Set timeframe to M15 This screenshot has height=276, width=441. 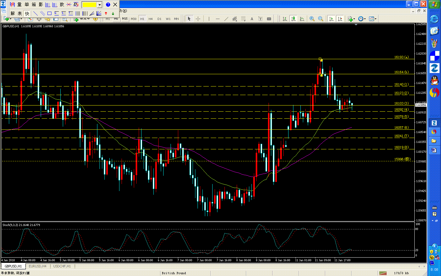point(125,19)
